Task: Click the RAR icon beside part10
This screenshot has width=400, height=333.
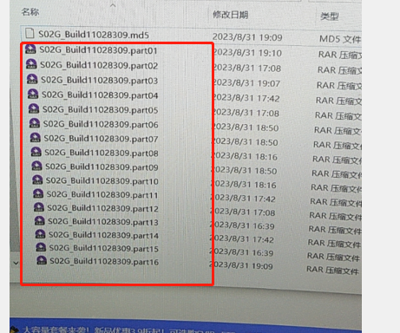Action: [x=37, y=180]
